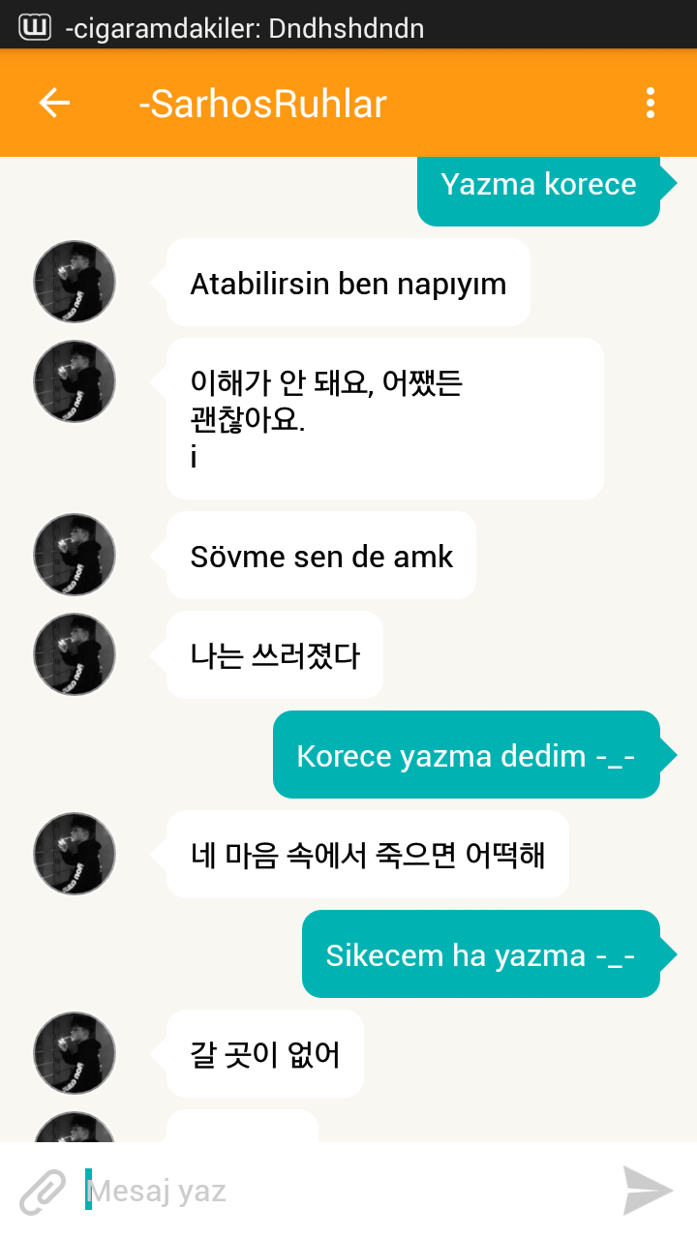
Task: Focus the 'Mesaj yaz' message input
Action: pos(344,1191)
